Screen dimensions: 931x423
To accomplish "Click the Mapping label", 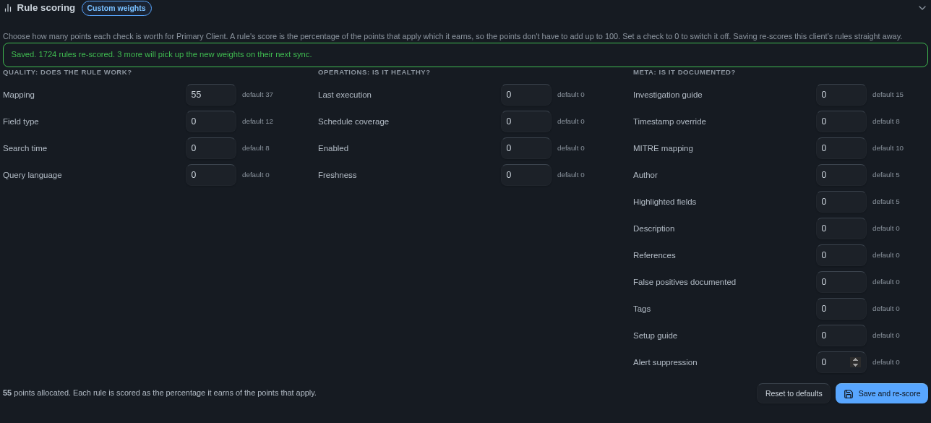I will (19, 95).
